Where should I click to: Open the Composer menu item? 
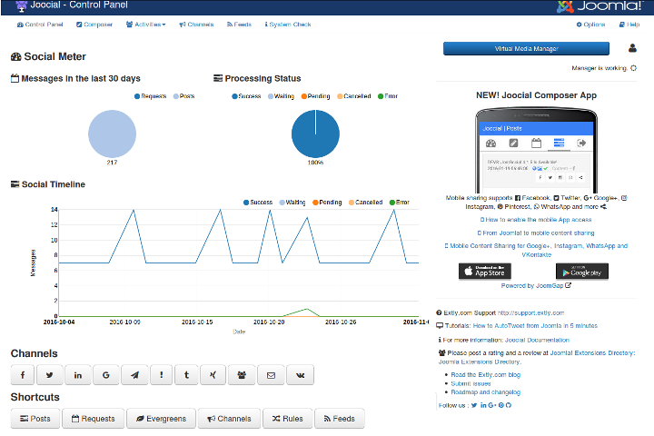coord(94,25)
